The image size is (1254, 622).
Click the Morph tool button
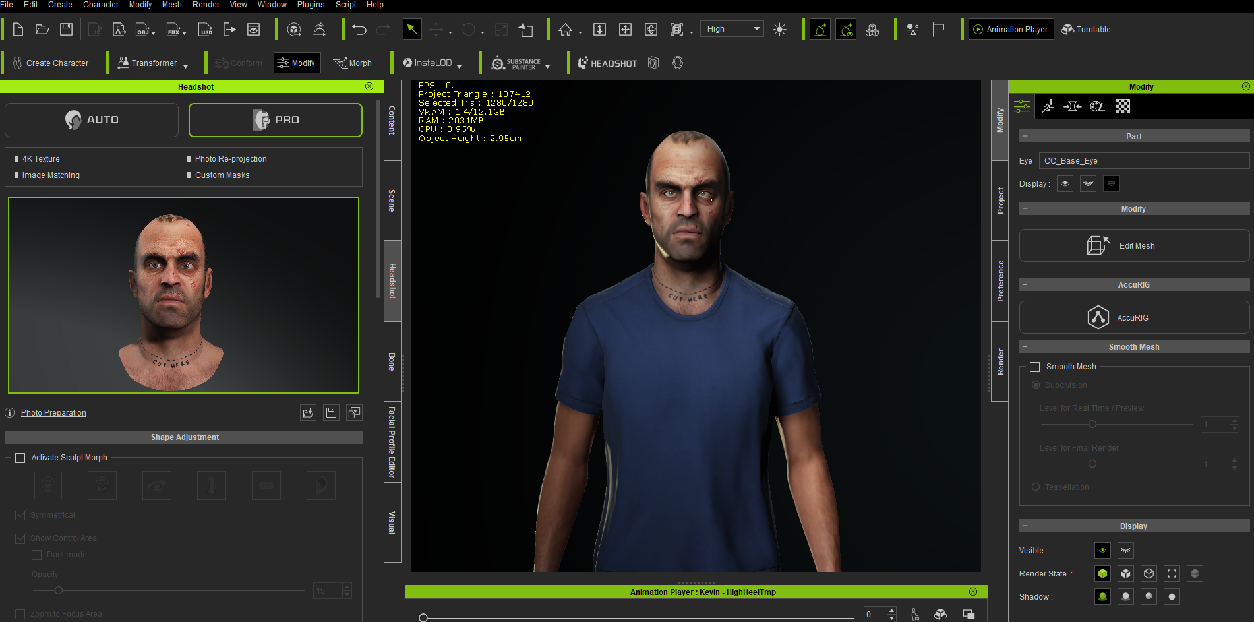click(x=353, y=63)
